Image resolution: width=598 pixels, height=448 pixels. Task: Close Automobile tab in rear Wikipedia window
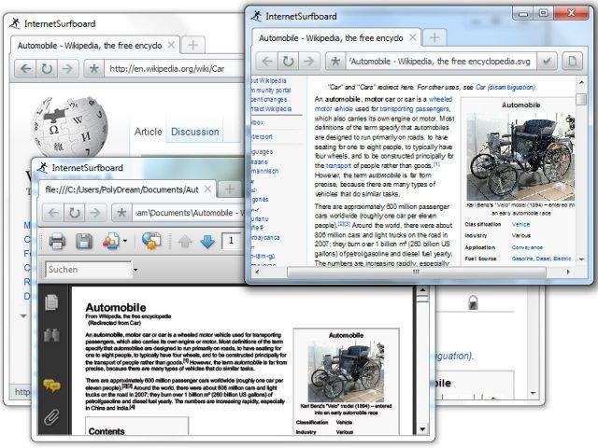[172, 45]
